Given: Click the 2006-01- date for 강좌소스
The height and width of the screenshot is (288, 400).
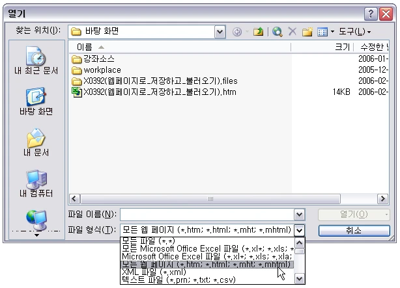Looking at the screenshot, I should [x=373, y=59].
